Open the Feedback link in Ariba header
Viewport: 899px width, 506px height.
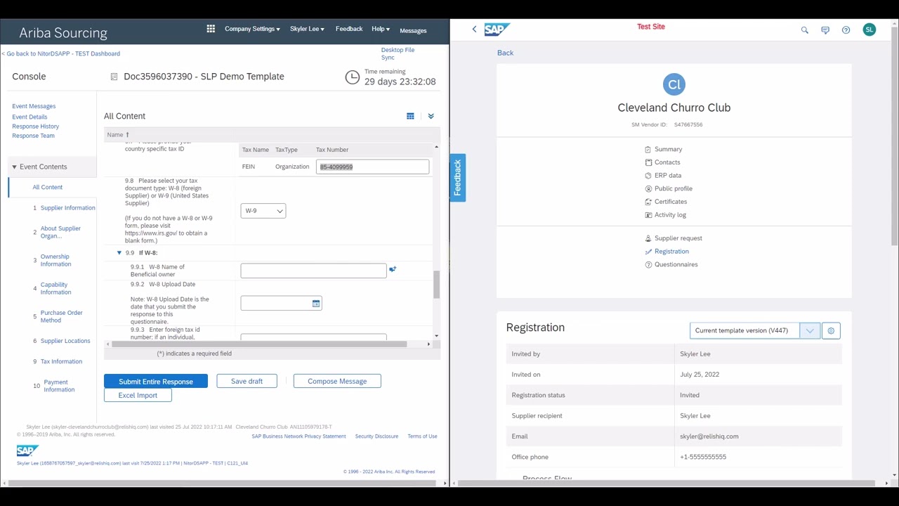click(349, 29)
